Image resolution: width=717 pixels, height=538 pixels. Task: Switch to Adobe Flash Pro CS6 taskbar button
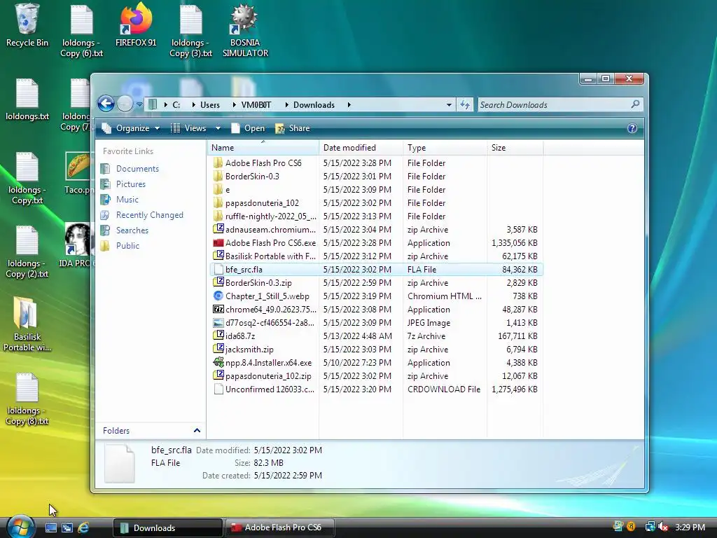click(279, 527)
